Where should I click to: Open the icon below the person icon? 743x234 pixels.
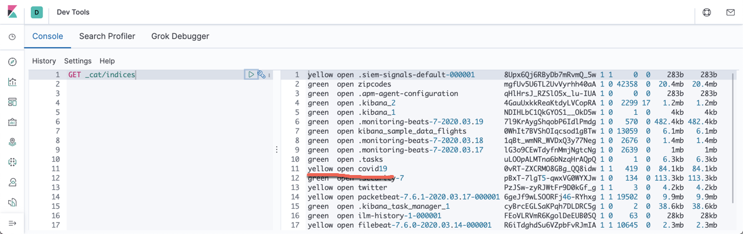(x=13, y=202)
